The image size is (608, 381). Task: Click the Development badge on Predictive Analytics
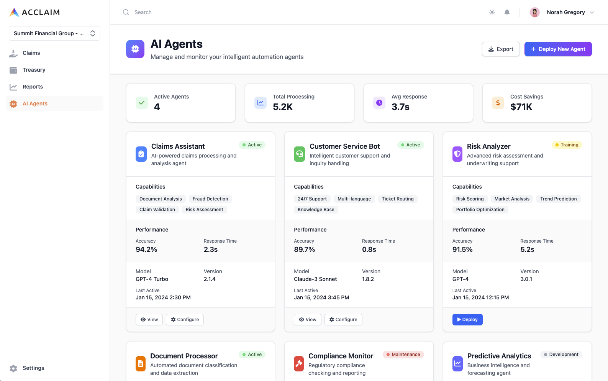click(561, 355)
